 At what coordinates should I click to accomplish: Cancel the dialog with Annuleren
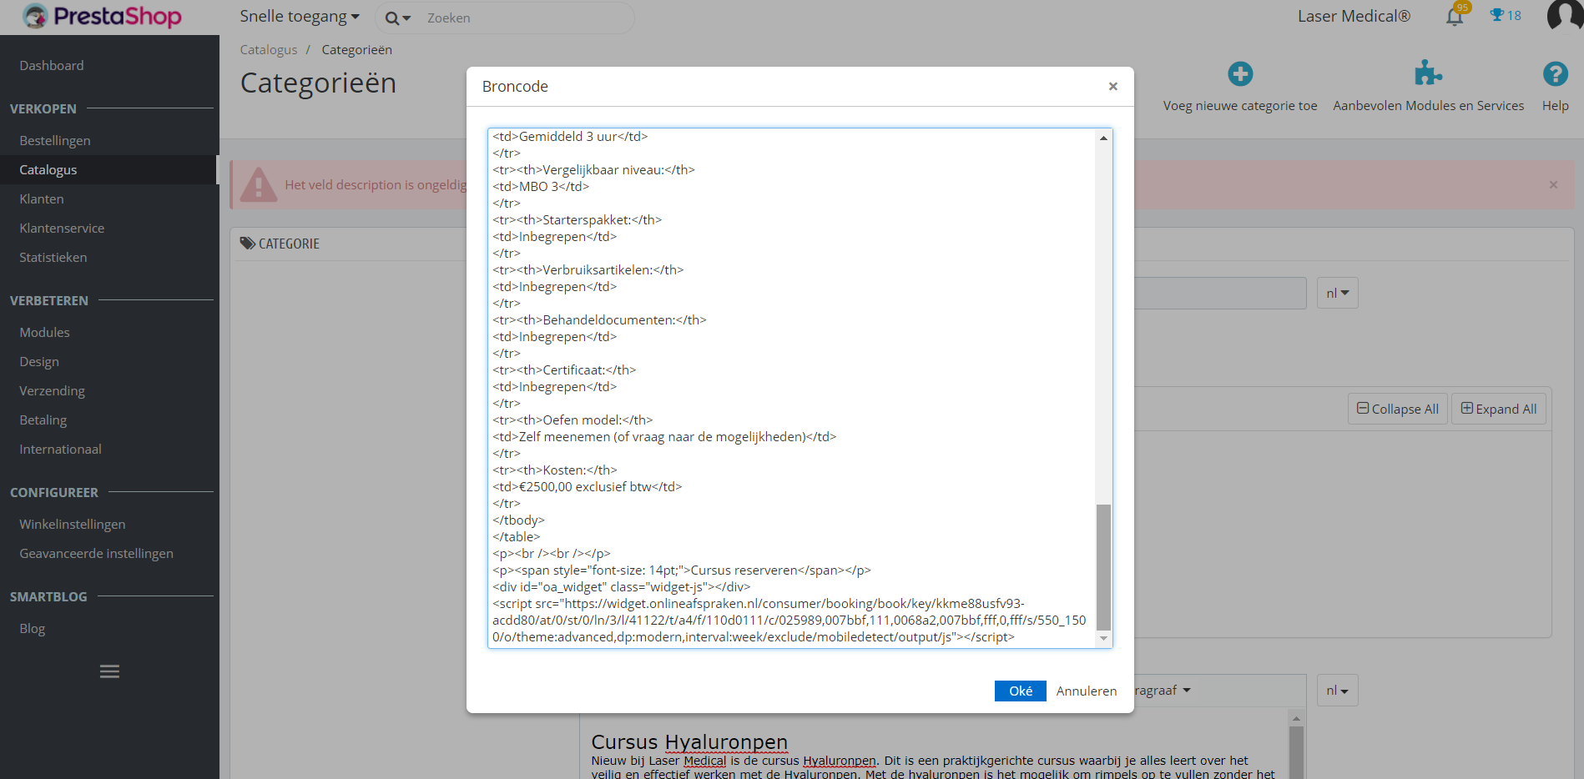[1086, 691]
